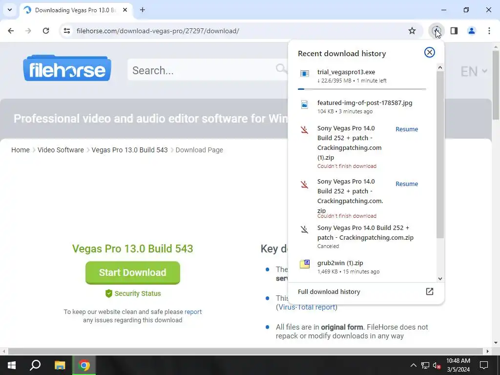Open the tab search dropdown arrow
Viewport: 500px width, 375px height.
(x=10, y=10)
